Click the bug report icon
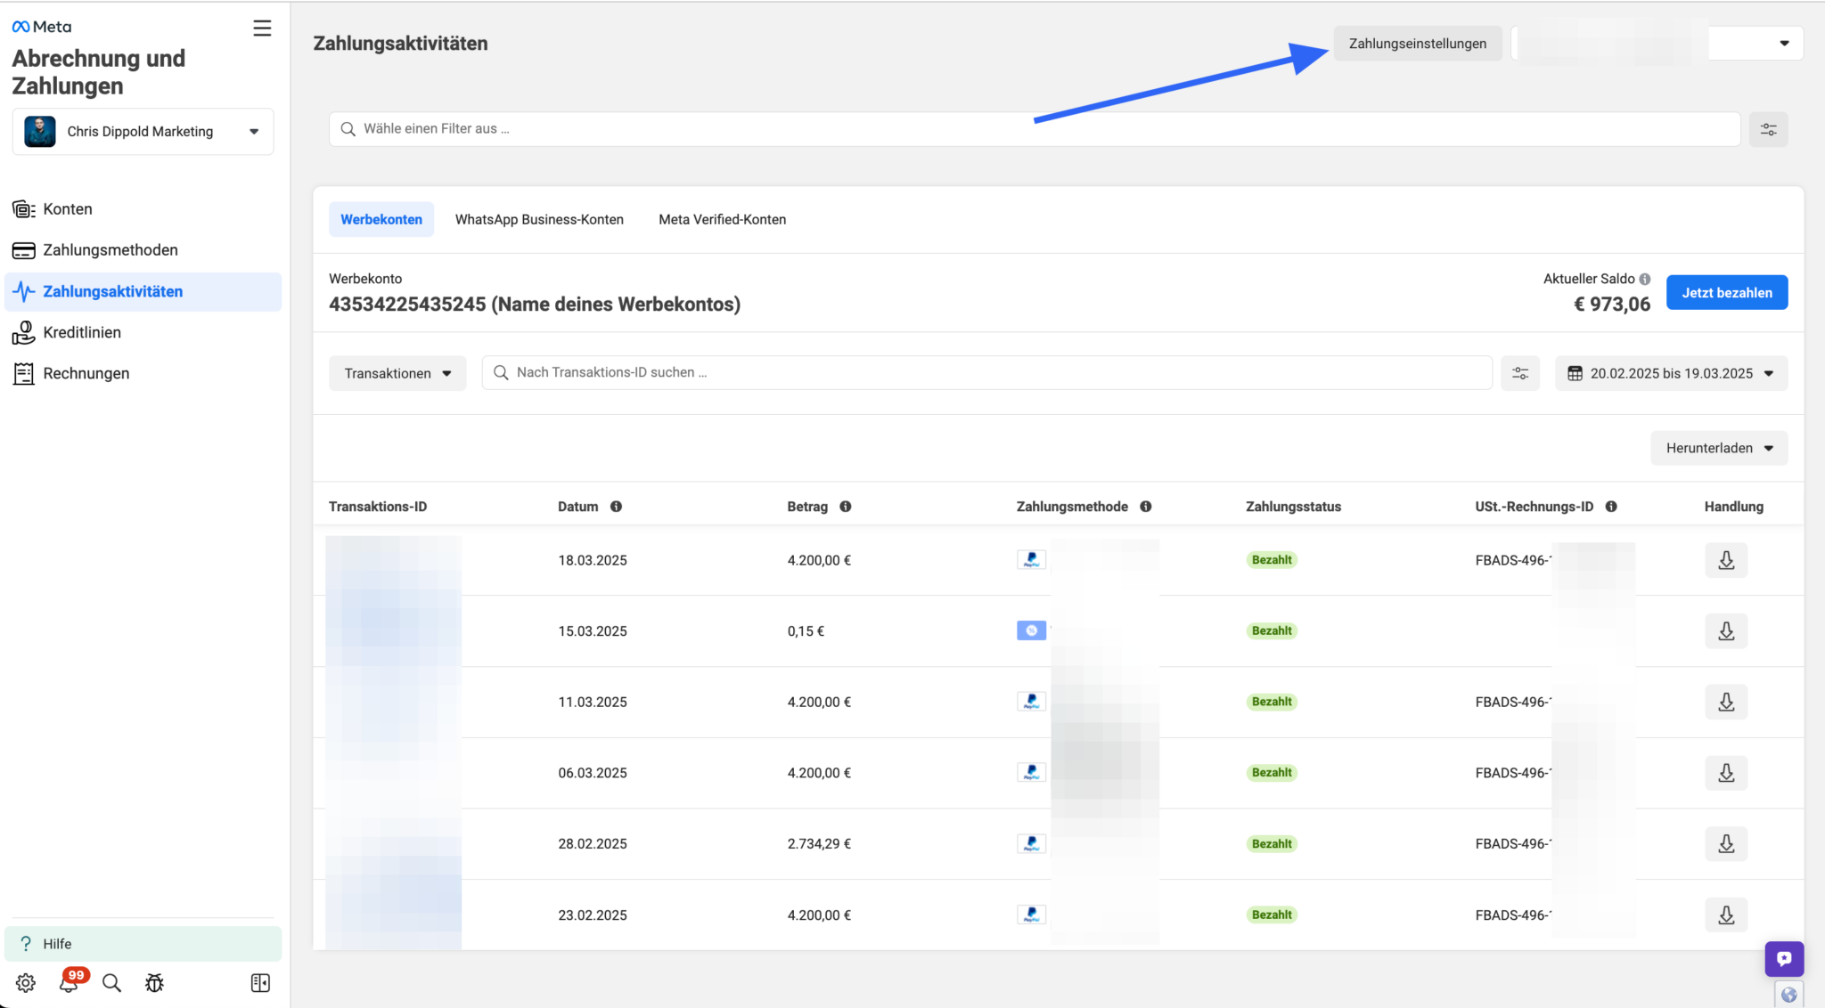 click(x=155, y=983)
